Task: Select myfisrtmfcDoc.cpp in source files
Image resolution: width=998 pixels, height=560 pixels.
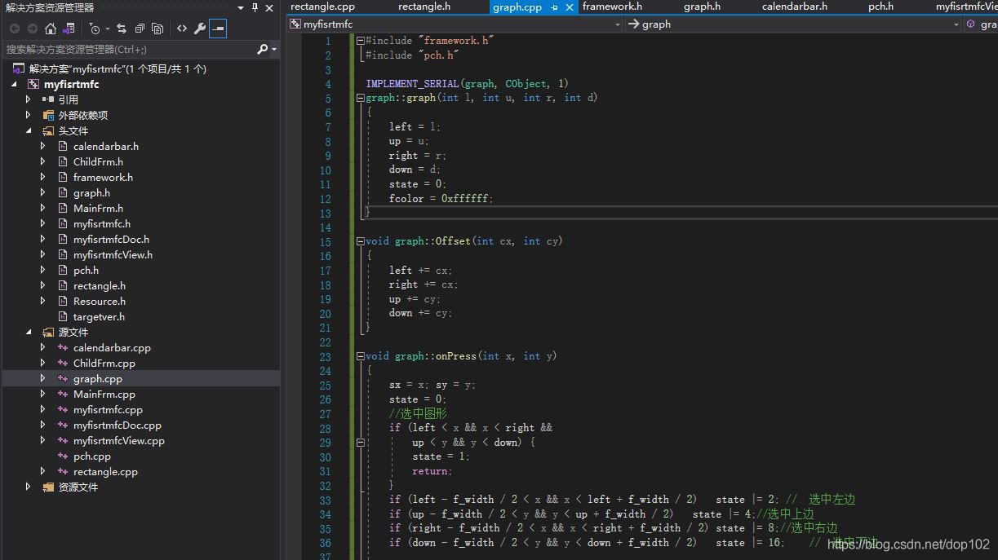Action: point(117,426)
